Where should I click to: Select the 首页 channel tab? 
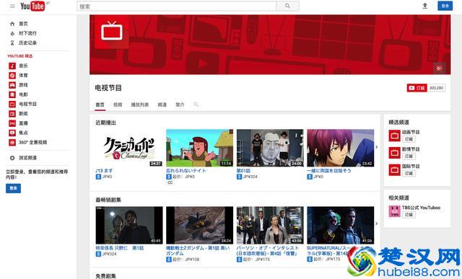click(100, 105)
